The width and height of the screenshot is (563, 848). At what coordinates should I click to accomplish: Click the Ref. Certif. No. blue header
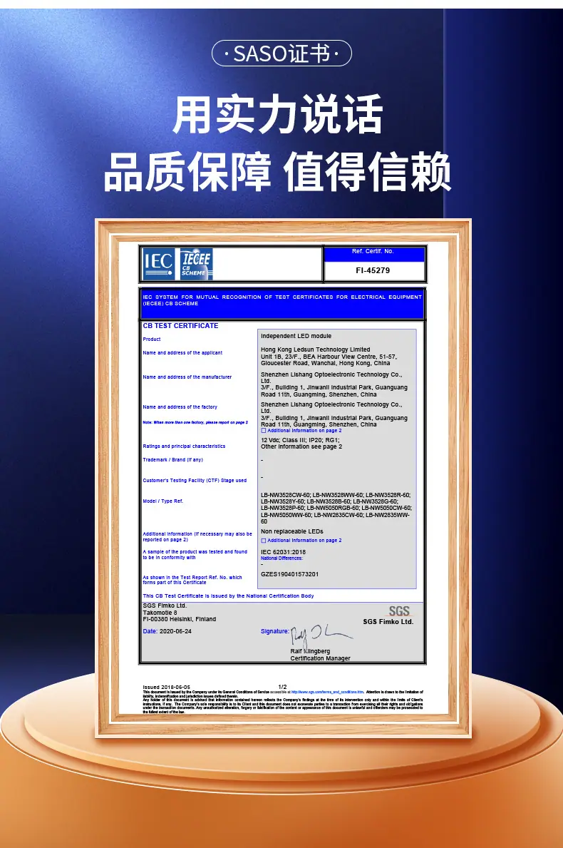pos(373,252)
